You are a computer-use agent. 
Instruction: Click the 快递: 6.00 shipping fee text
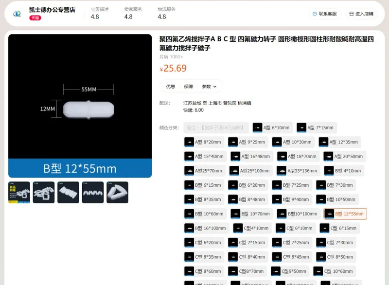point(194,110)
